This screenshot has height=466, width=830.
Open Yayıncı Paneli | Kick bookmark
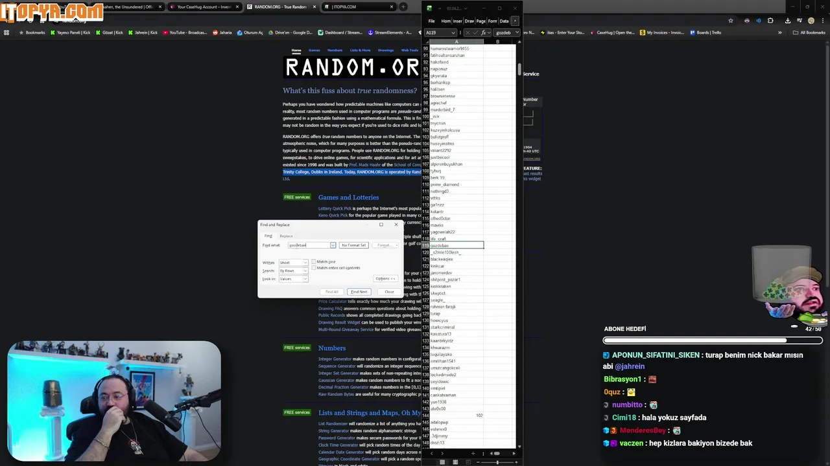pos(72,32)
